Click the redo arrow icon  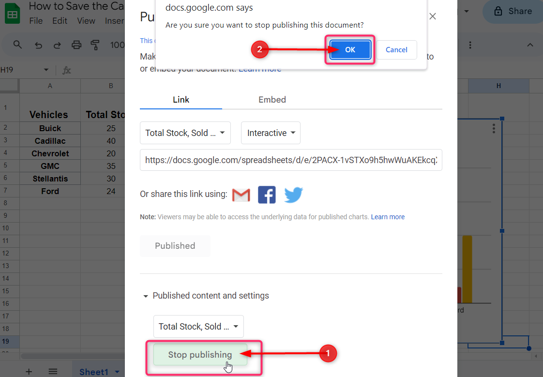(x=57, y=45)
